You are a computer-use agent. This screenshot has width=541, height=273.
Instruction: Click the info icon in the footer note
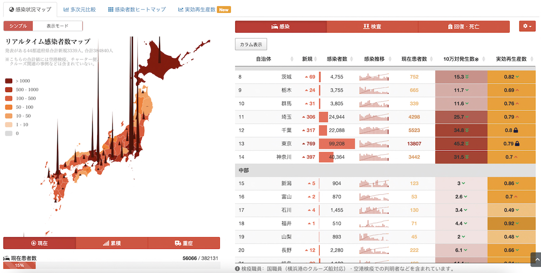point(238,268)
